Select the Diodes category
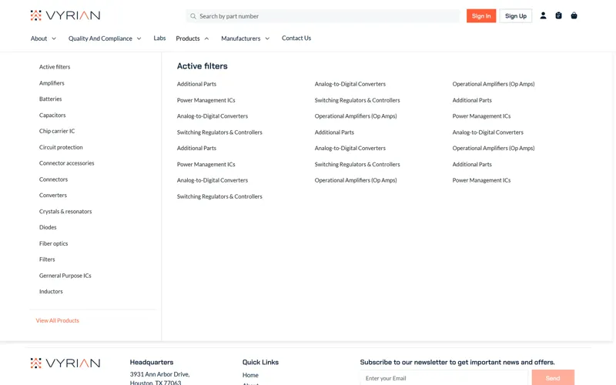 click(48, 227)
